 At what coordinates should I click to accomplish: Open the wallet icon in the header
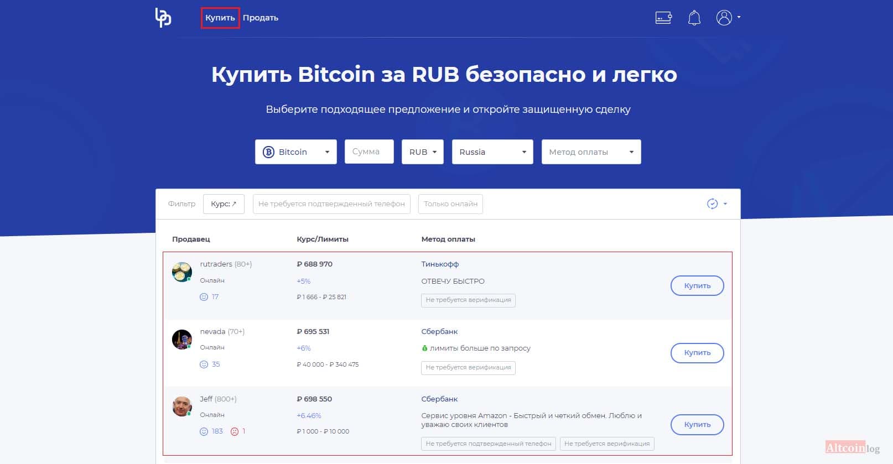click(663, 18)
